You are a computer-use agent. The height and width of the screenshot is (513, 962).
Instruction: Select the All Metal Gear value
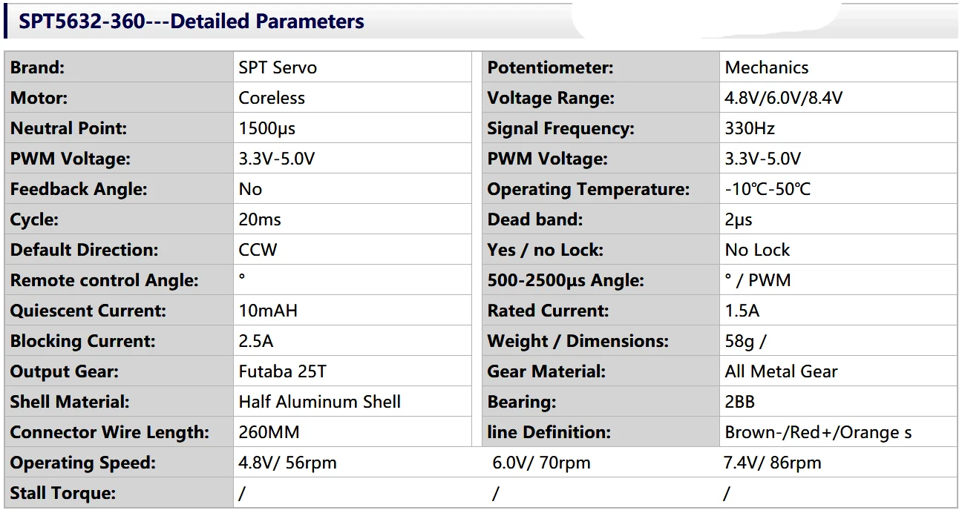pos(781,371)
